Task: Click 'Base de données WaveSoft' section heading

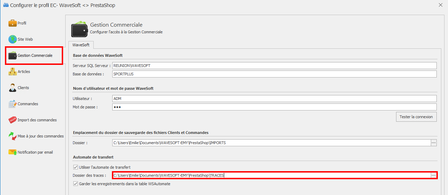Action: pyautogui.click(x=98, y=55)
